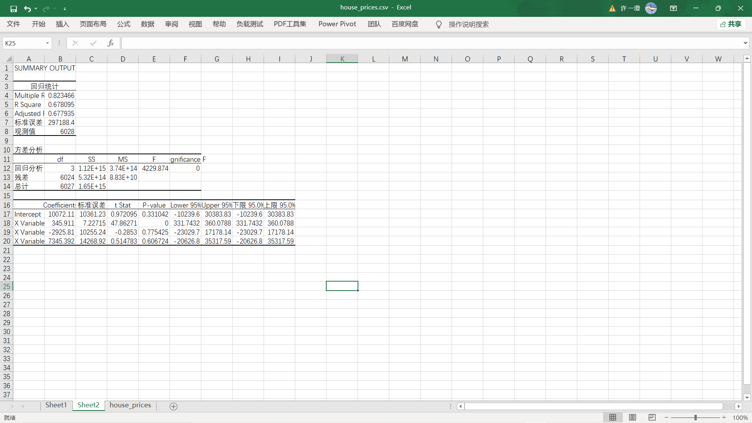Click the 共享 share button
This screenshot has width=752, height=423.
(731, 24)
